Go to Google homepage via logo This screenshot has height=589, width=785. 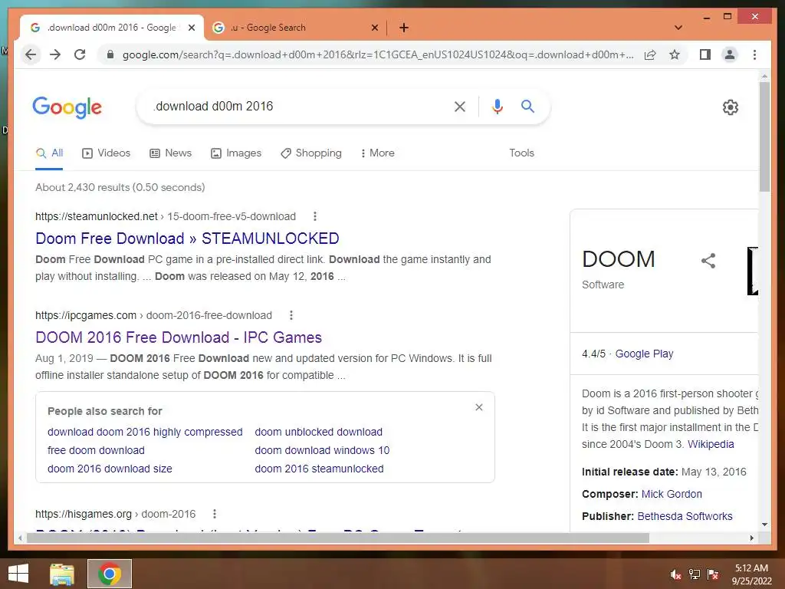point(67,107)
